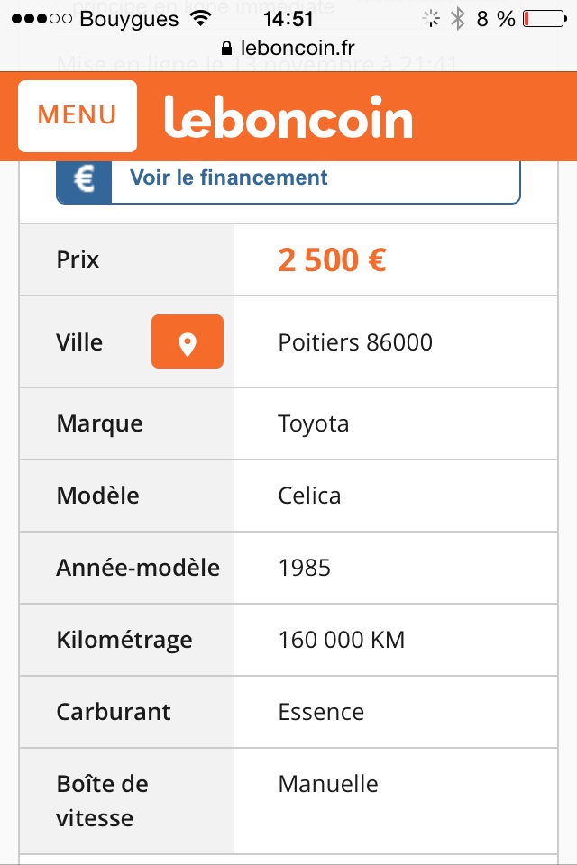This screenshot has width=577, height=865.
Task: Tap the 14:51 status bar clock
Action: (288, 18)
